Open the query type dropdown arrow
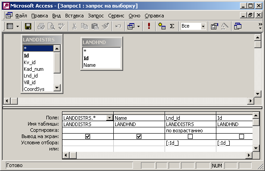This screenshot has height=171, width=265. click(138, 26)
